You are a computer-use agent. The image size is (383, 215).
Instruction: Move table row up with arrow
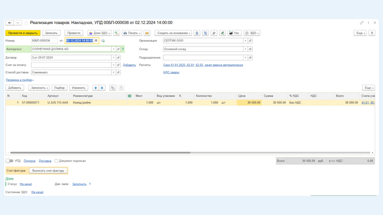(x=95, y=88)
